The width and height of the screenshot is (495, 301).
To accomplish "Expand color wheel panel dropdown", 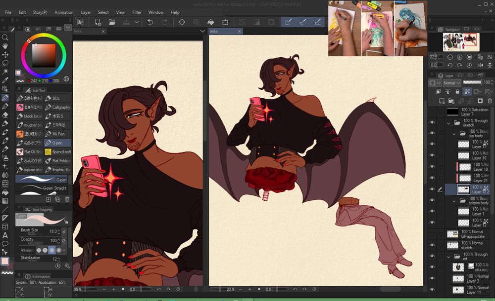I will point(68,28).
